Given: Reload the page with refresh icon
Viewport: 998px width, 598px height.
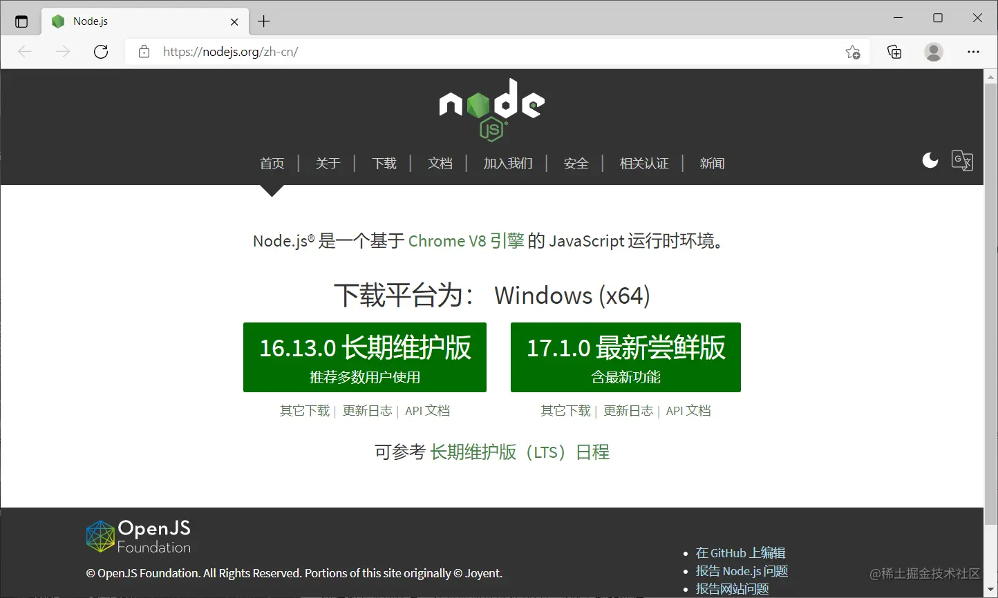Looking at the screenshot, I should [101, 52].
